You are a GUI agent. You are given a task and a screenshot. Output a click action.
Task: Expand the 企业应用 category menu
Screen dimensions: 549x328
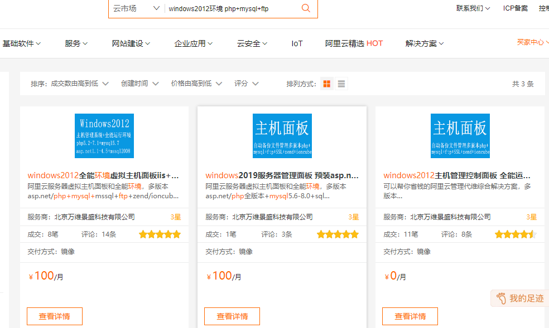tap(193, 43)
